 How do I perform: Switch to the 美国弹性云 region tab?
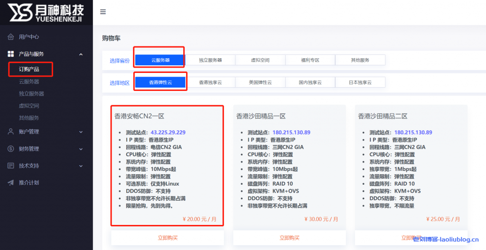[x=260, y=82]
